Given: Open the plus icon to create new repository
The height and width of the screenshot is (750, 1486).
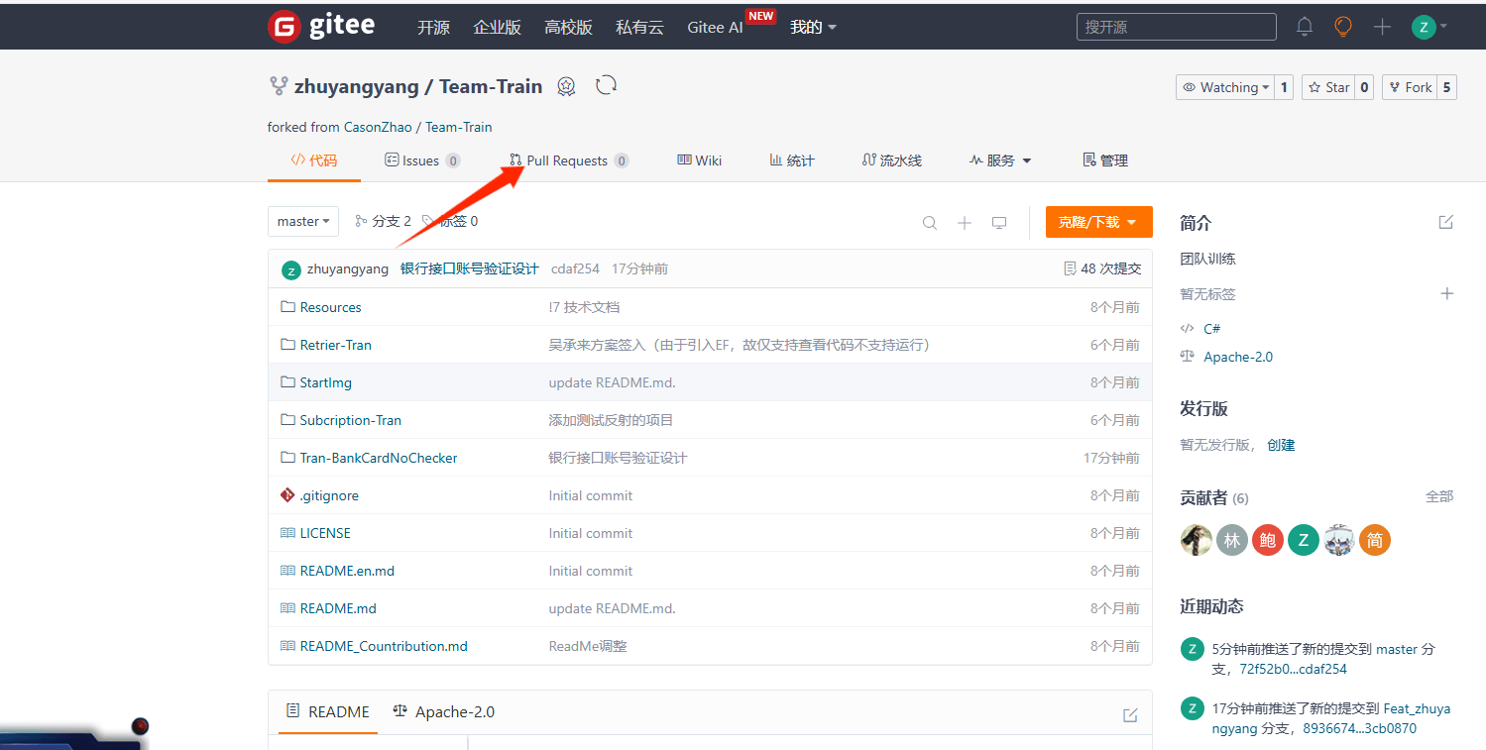Looking at the screenshot, I should [x=1382, y=27].
